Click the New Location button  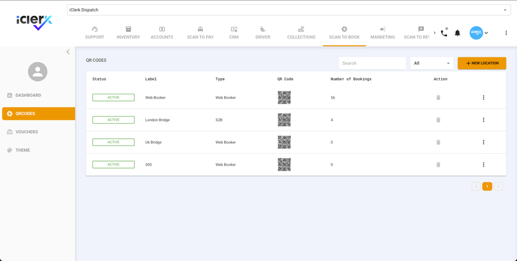[x=481, y=63]
